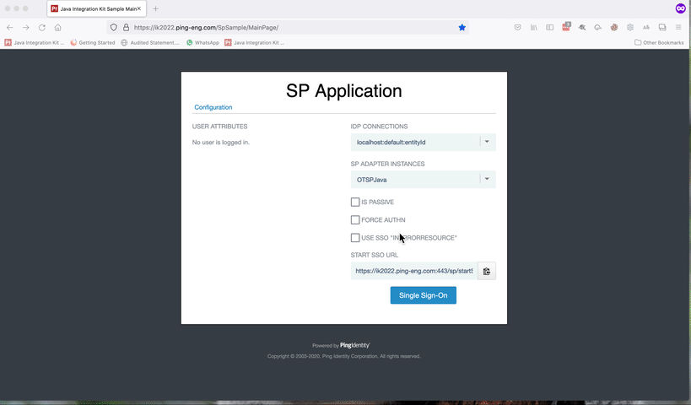
Task: Open the Audited Statement bookmark
Action: pyautogui.click(x=150, y=43)
